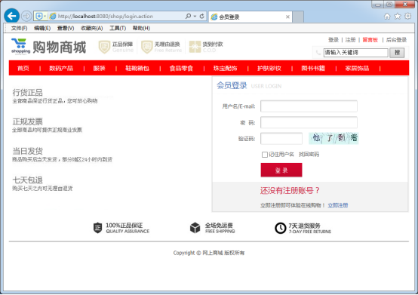The image size is (418, 295).
Task: Minimize the browser window
Action: pos(378,5)
